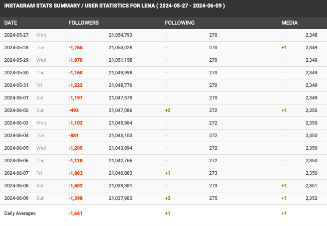Click following count 275
Screen dimensions: 327x226
pos(213,198)
